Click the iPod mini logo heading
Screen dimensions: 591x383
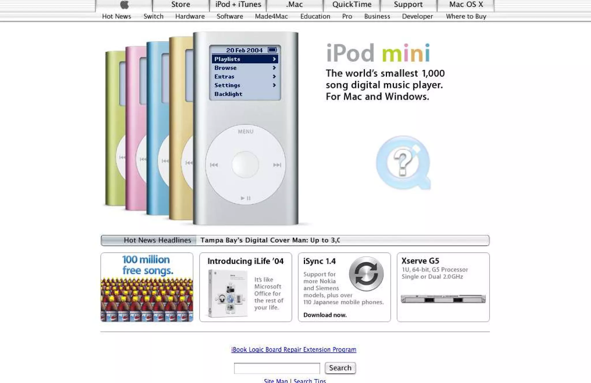(x=378, y=53)
